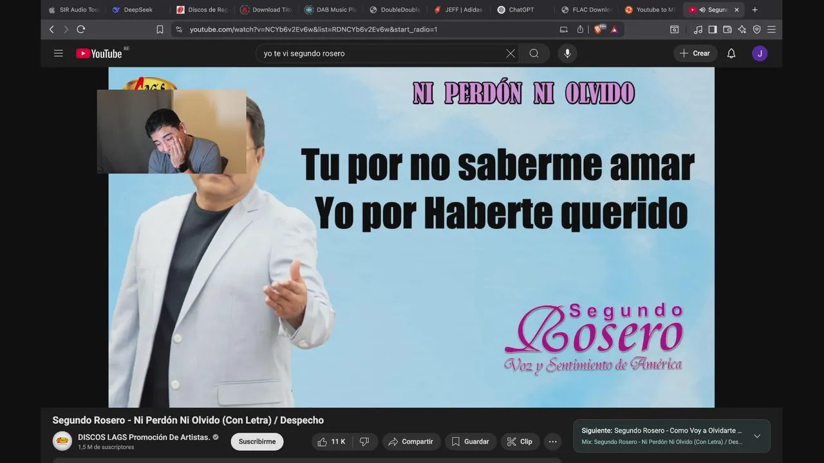Switch to the DeepSeek tab
The image size is (824, 463).
pos(133,10)
